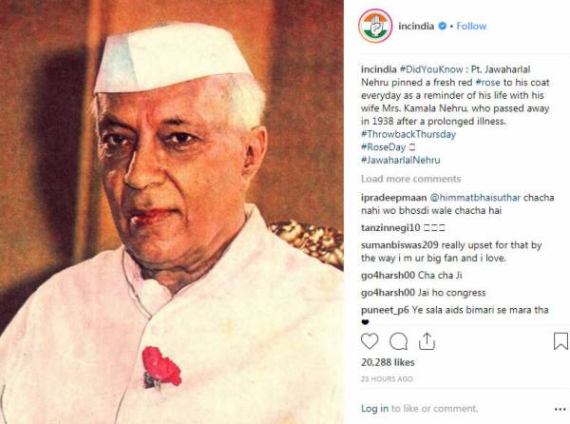Click the portrait image of the post
Image resolution: width=570 pixels, height=424 pixels.
[x=172, y=212]
